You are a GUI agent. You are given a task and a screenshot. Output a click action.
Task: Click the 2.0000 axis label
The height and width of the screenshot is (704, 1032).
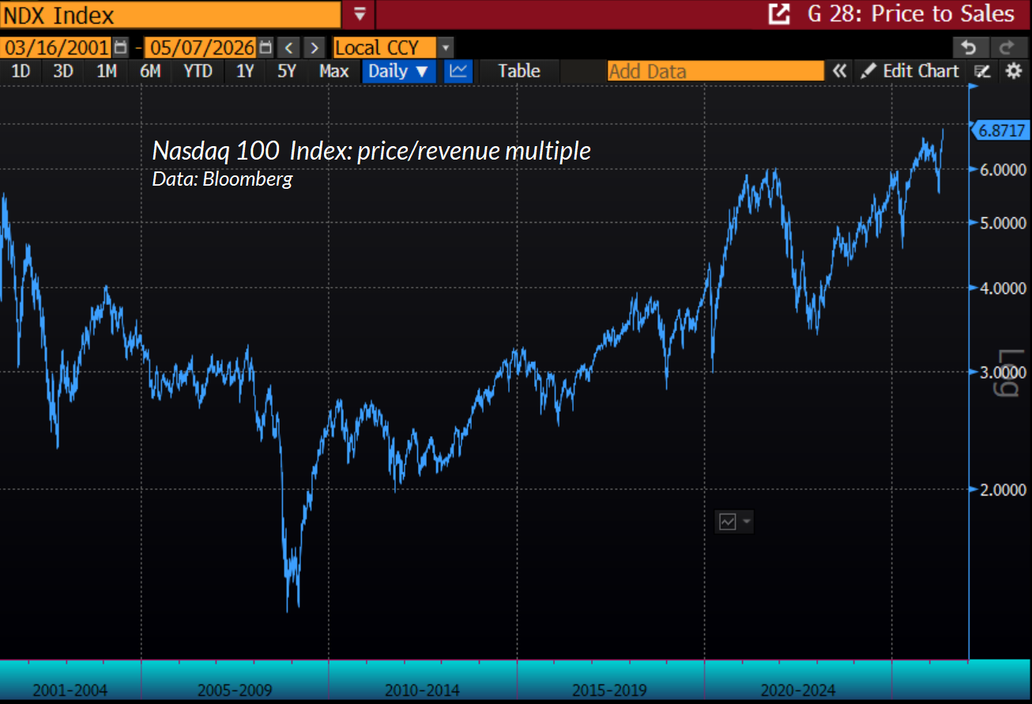[x=1003, y=490]
